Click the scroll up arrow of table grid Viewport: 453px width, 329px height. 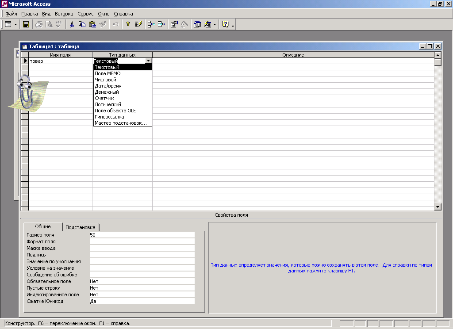(438, 55)
